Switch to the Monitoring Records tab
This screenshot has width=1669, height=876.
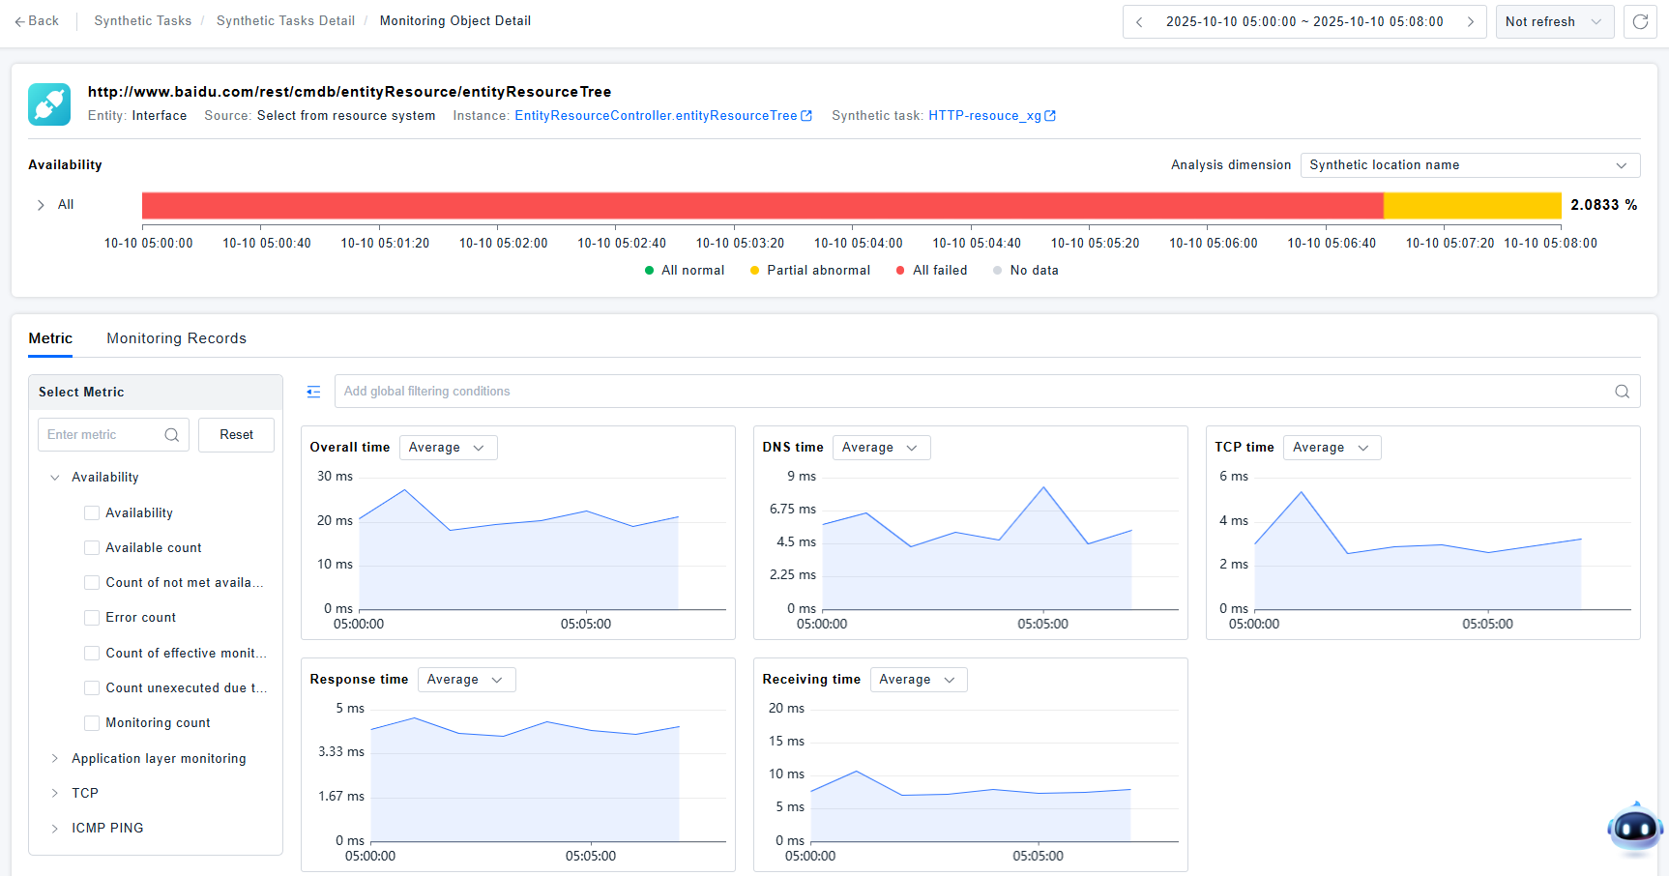pos(176,338)
